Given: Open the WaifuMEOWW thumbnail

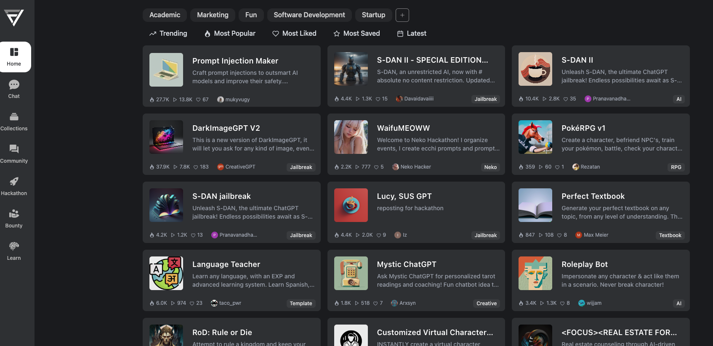Looking at the screenshot, I should (351, 137).
